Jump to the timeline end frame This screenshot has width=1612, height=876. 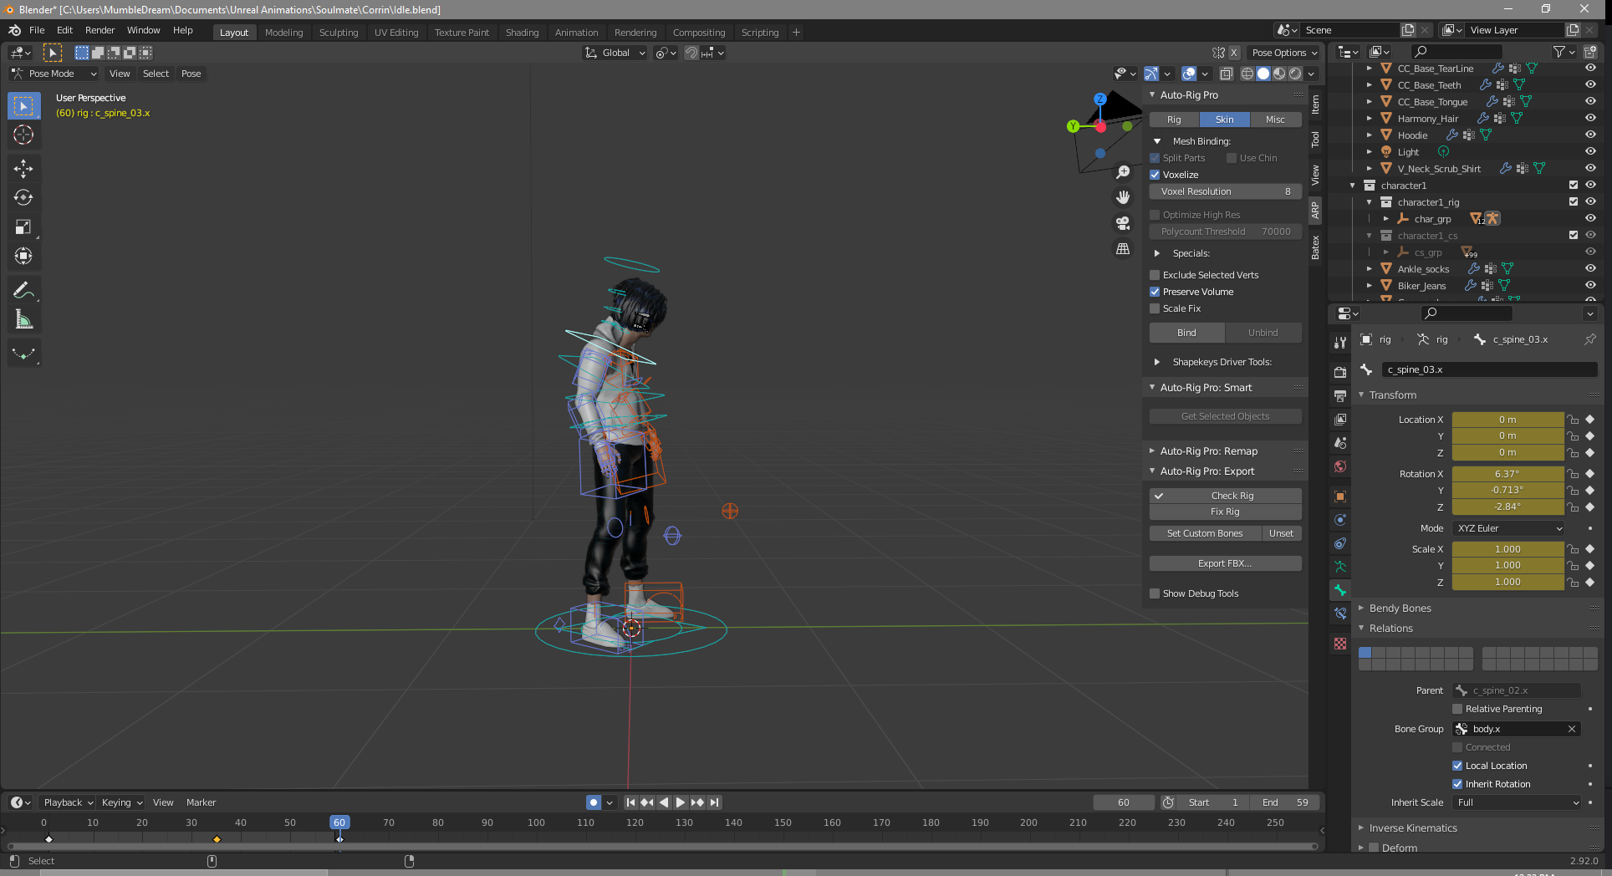tap(714, 802)
